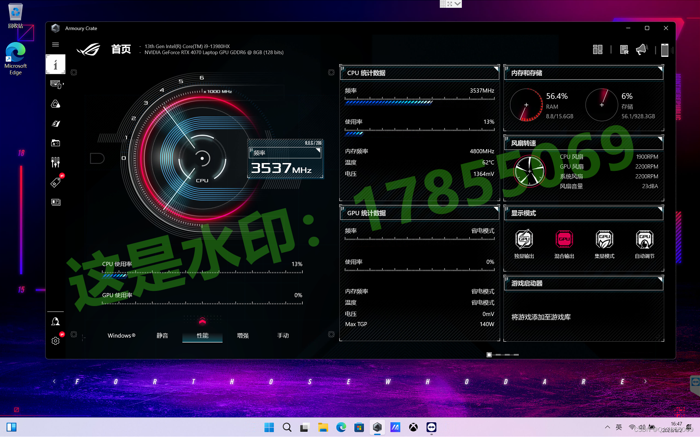The width and height of the screenshot is (700, 437).
Task: Select the Windows® operating mode
Action: click(x=122, y=336)
